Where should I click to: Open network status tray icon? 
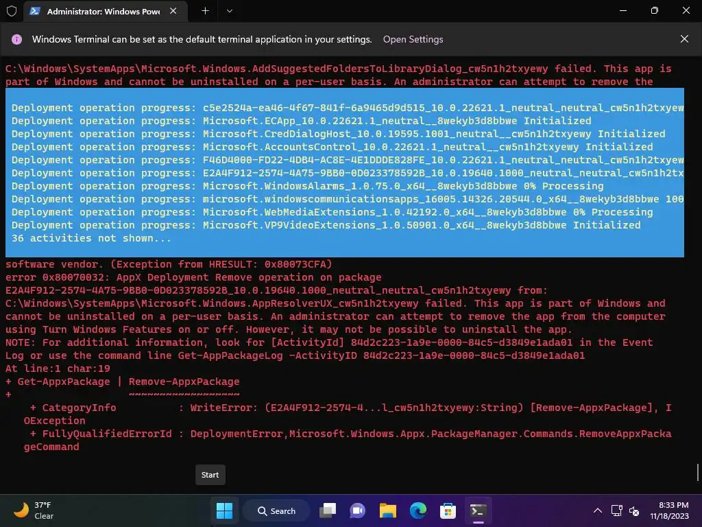coord(616,511)
